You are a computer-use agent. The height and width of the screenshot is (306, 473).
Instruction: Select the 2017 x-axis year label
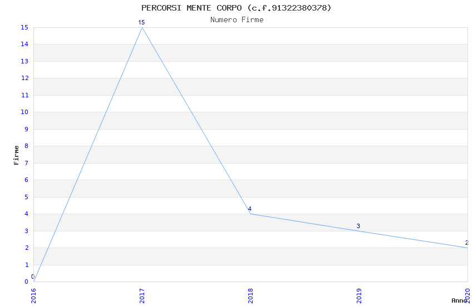click(142, 296)
